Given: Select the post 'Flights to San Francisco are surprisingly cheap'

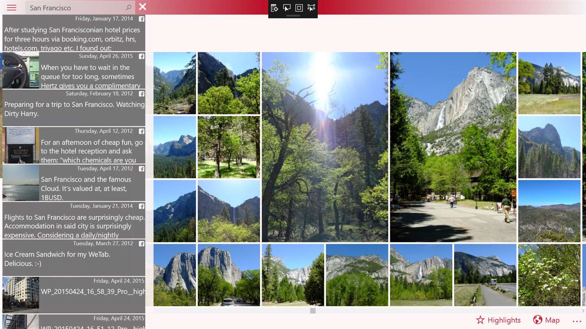Looking at the screenshot, I should click(74, 220).
